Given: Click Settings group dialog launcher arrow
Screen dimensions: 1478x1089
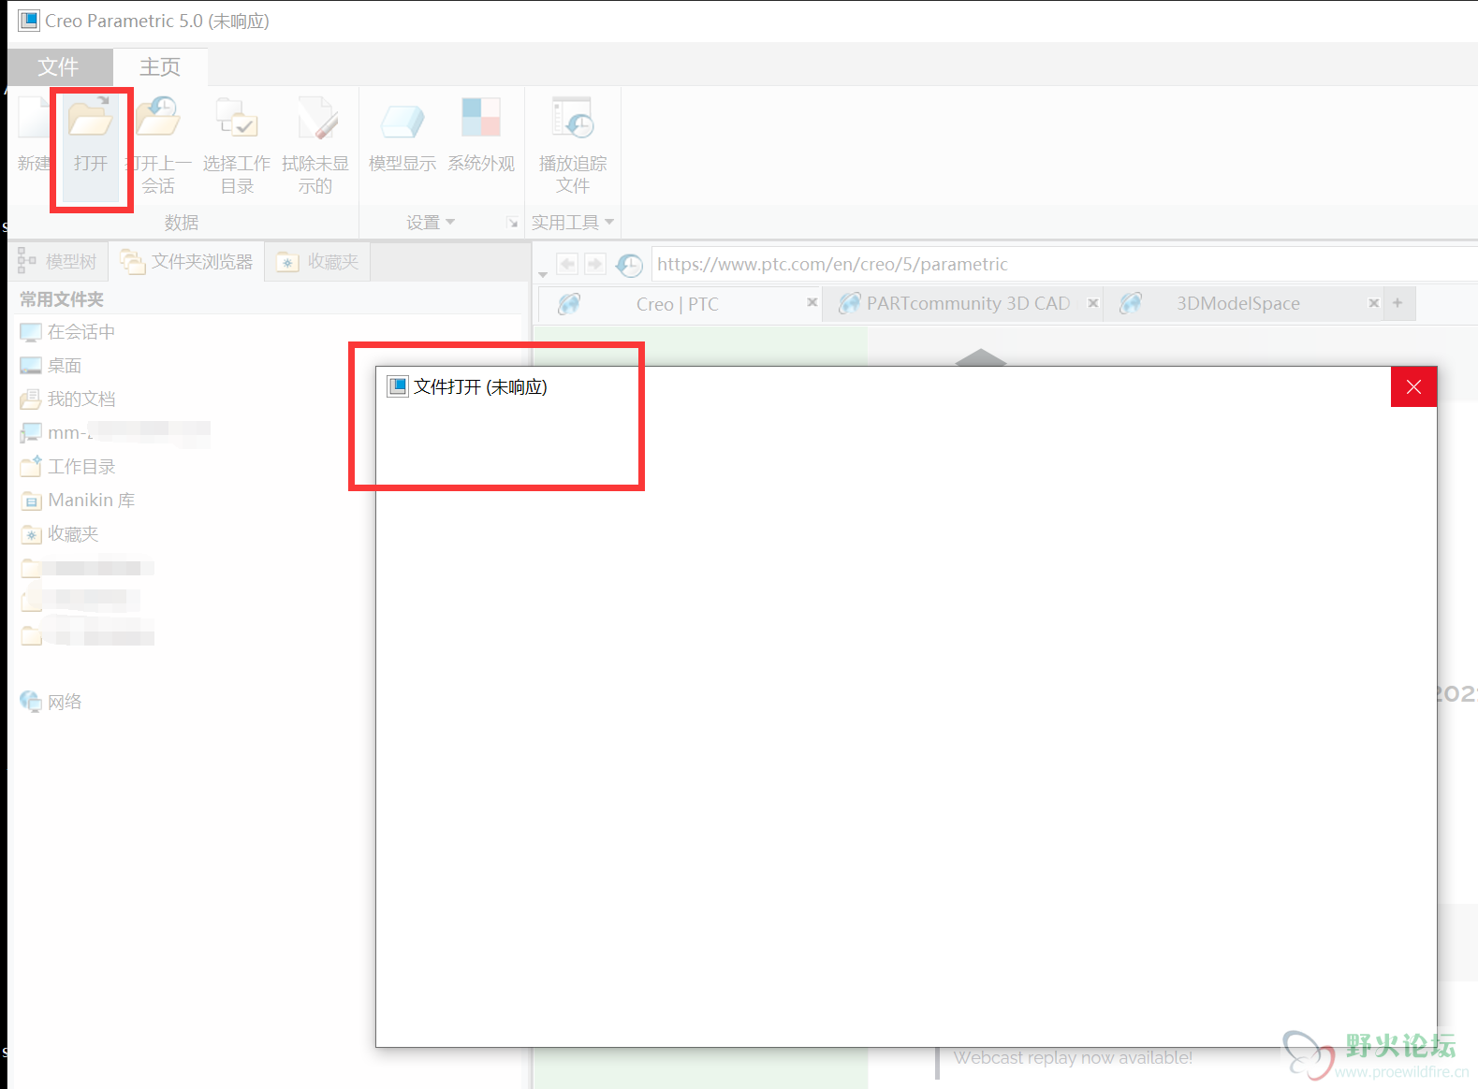Looking at the screenshot, I should [x=512, y=223].
